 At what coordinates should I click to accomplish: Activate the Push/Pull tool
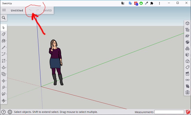pyautogui.click(x=4, y=67)
